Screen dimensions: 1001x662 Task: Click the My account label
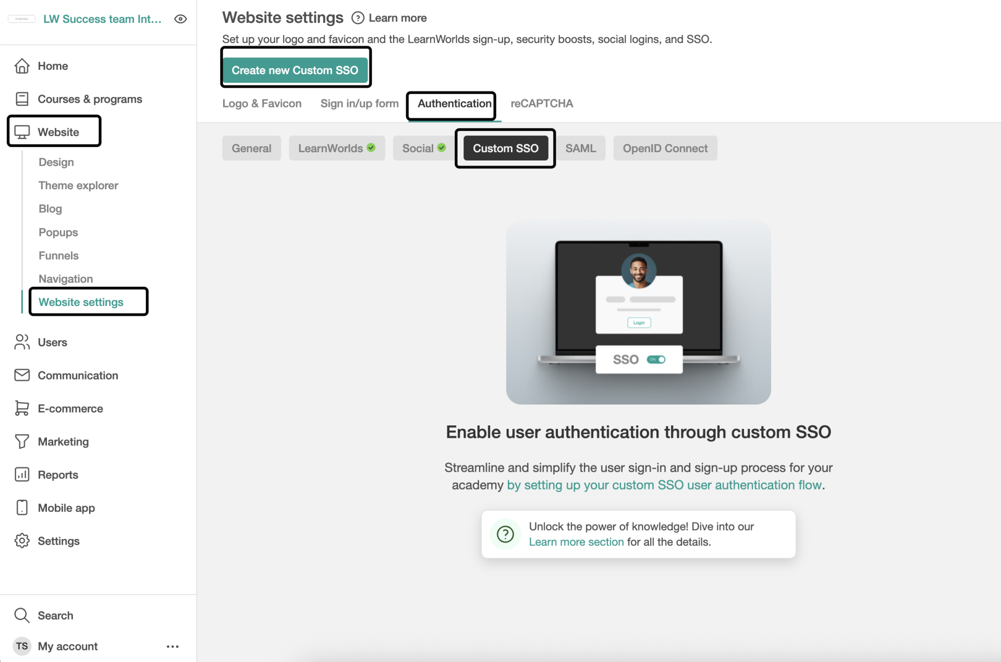pos(68,646)
